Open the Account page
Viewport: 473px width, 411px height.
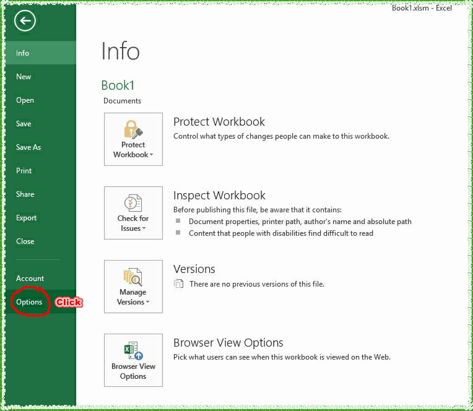pos(41,278)
